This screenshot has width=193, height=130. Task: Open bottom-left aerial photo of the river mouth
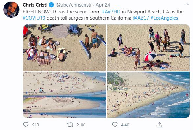[65, 95]
